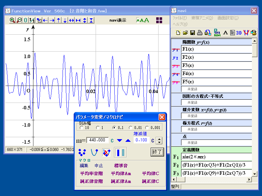Open 画面設定(C) menu

(228, 18)
